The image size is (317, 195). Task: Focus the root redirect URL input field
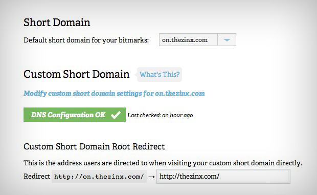(x=223, y=177)
